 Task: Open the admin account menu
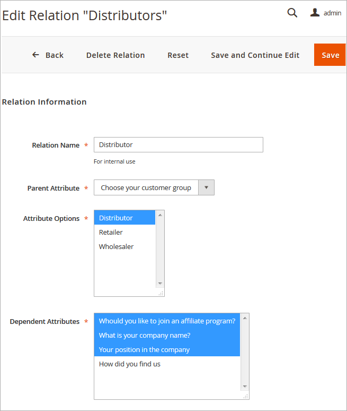point(332,13)
